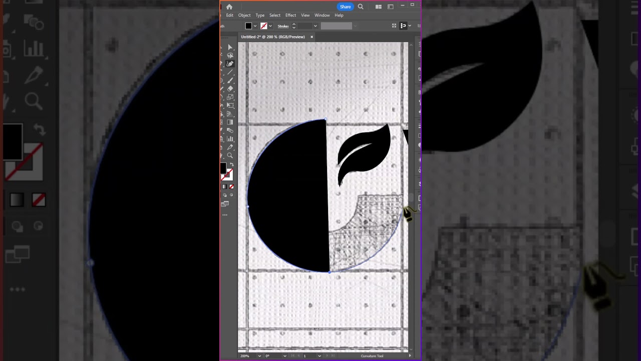Open the View menu

coord(305,16)
